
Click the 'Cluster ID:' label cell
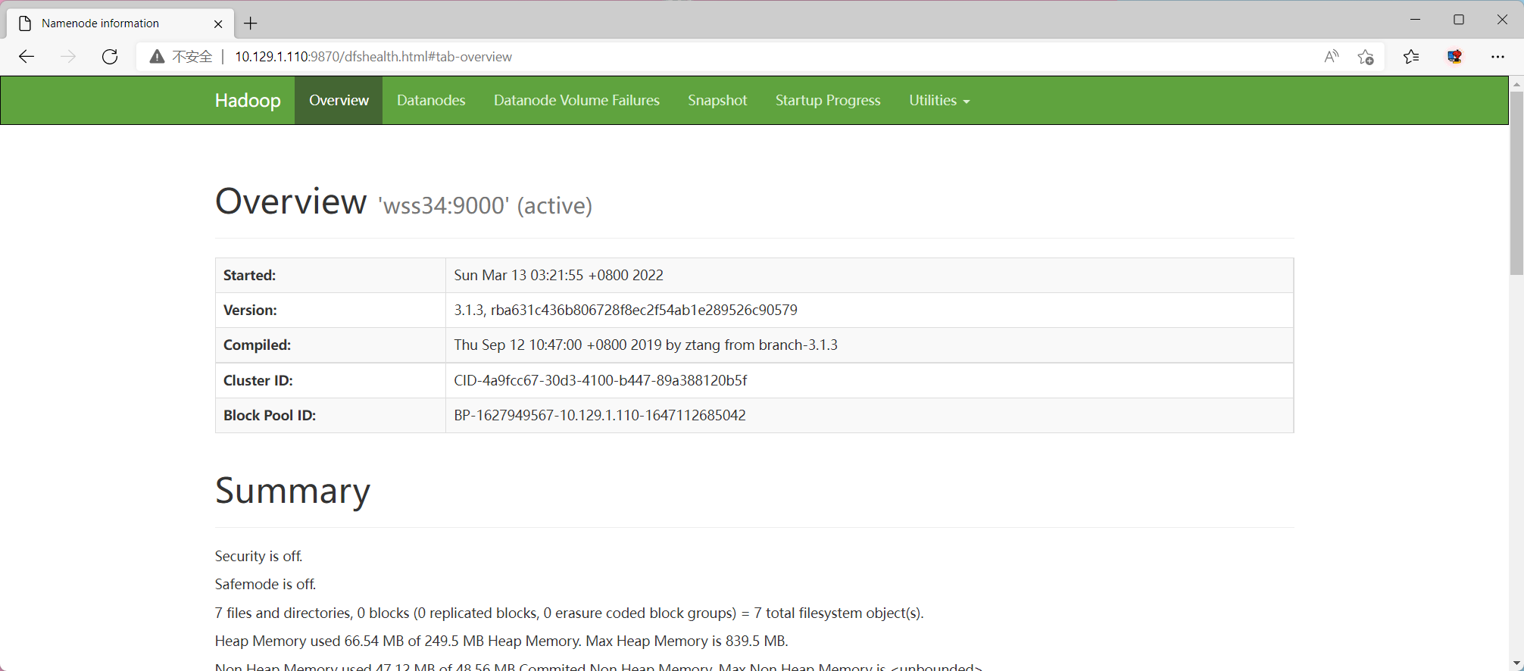click(x=330, y=380)
